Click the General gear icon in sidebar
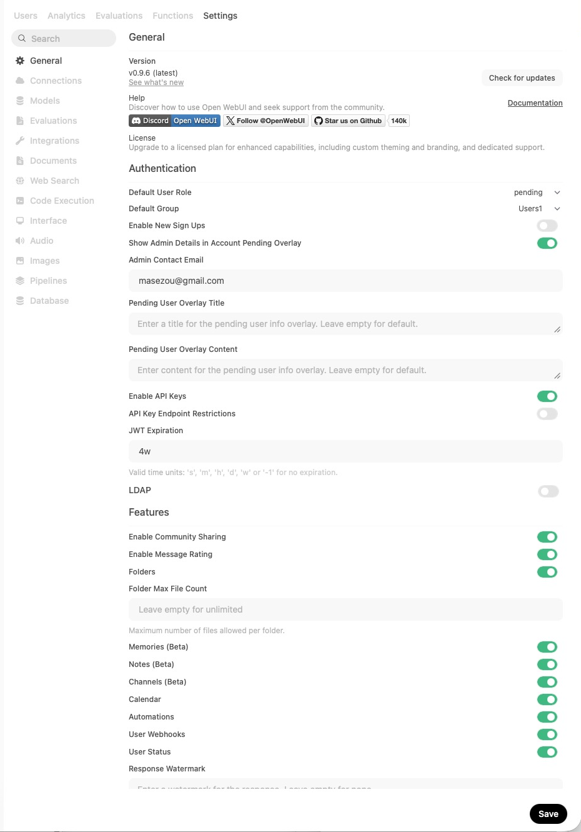 point(20,61)
